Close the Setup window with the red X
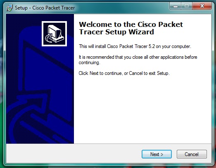The image size is (216, 168). 202,6
